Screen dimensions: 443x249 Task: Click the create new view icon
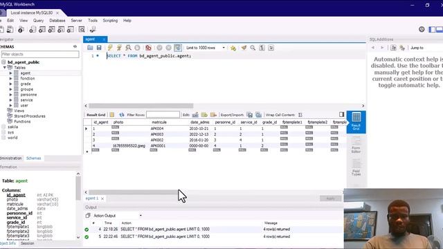tap(51, 29)
